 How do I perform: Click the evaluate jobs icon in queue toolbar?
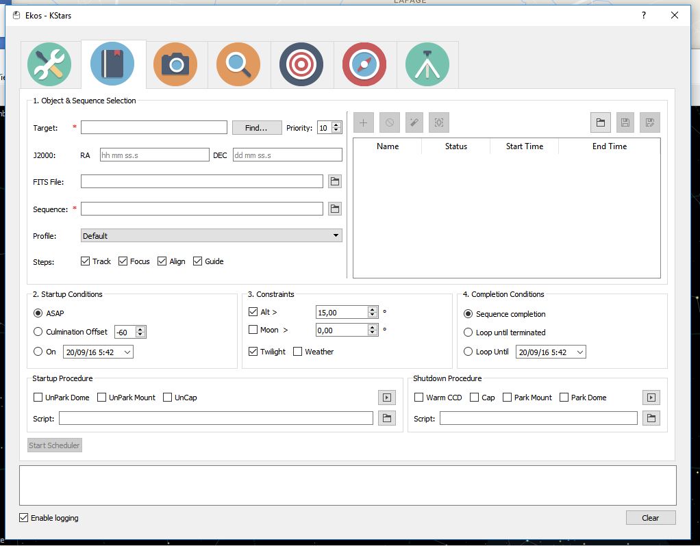[x=439, y=122]
